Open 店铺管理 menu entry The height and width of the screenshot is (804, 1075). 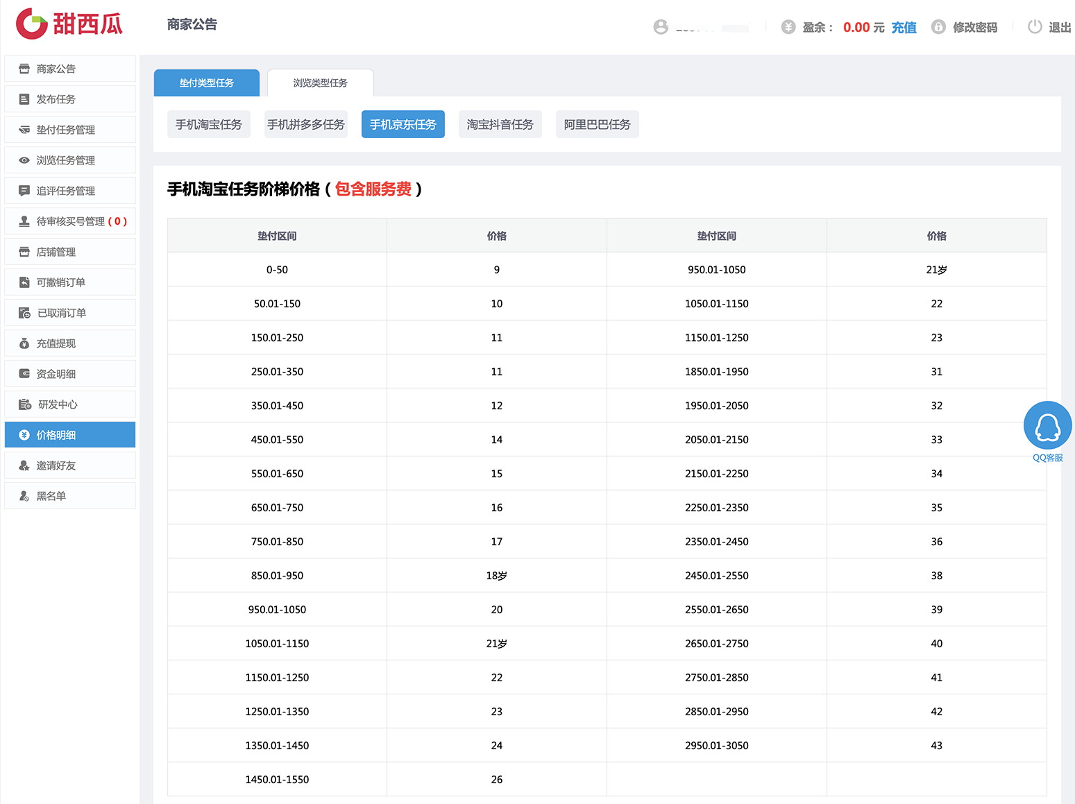tap(70, 252)
